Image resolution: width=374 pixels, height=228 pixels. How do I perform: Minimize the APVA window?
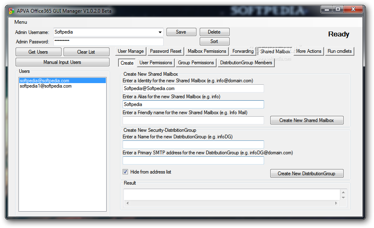pos(327,9)
